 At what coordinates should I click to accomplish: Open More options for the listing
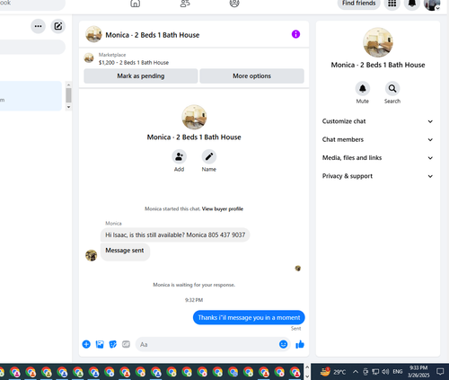coord(251,76)
